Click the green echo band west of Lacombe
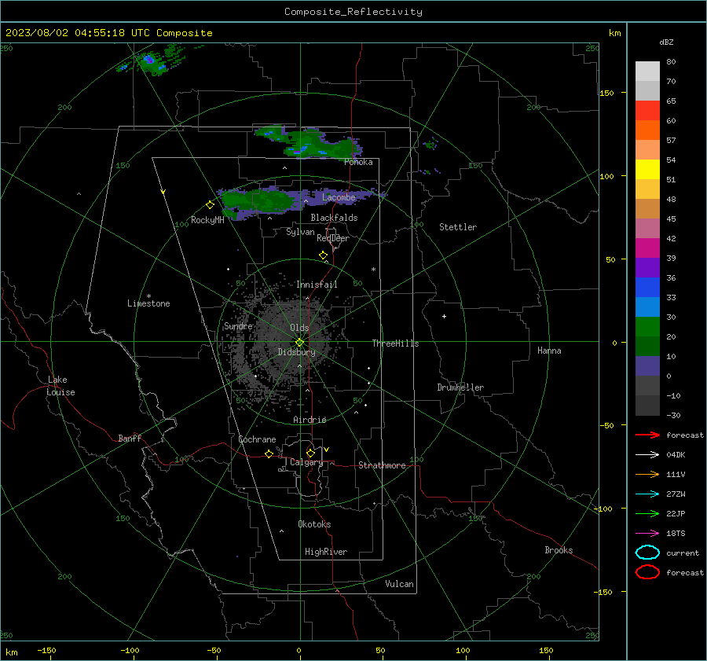Image resolution: width=707 pixels, height=661 pixels. click(259, 200)
